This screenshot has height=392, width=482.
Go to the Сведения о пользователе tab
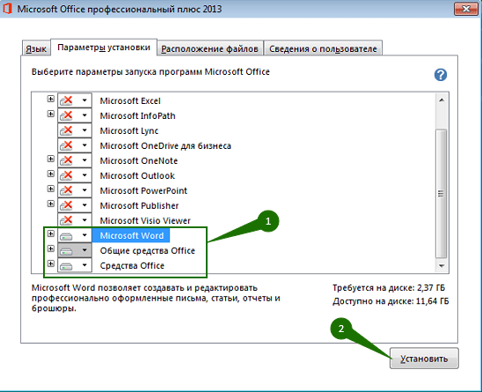[x=323, y=48]
